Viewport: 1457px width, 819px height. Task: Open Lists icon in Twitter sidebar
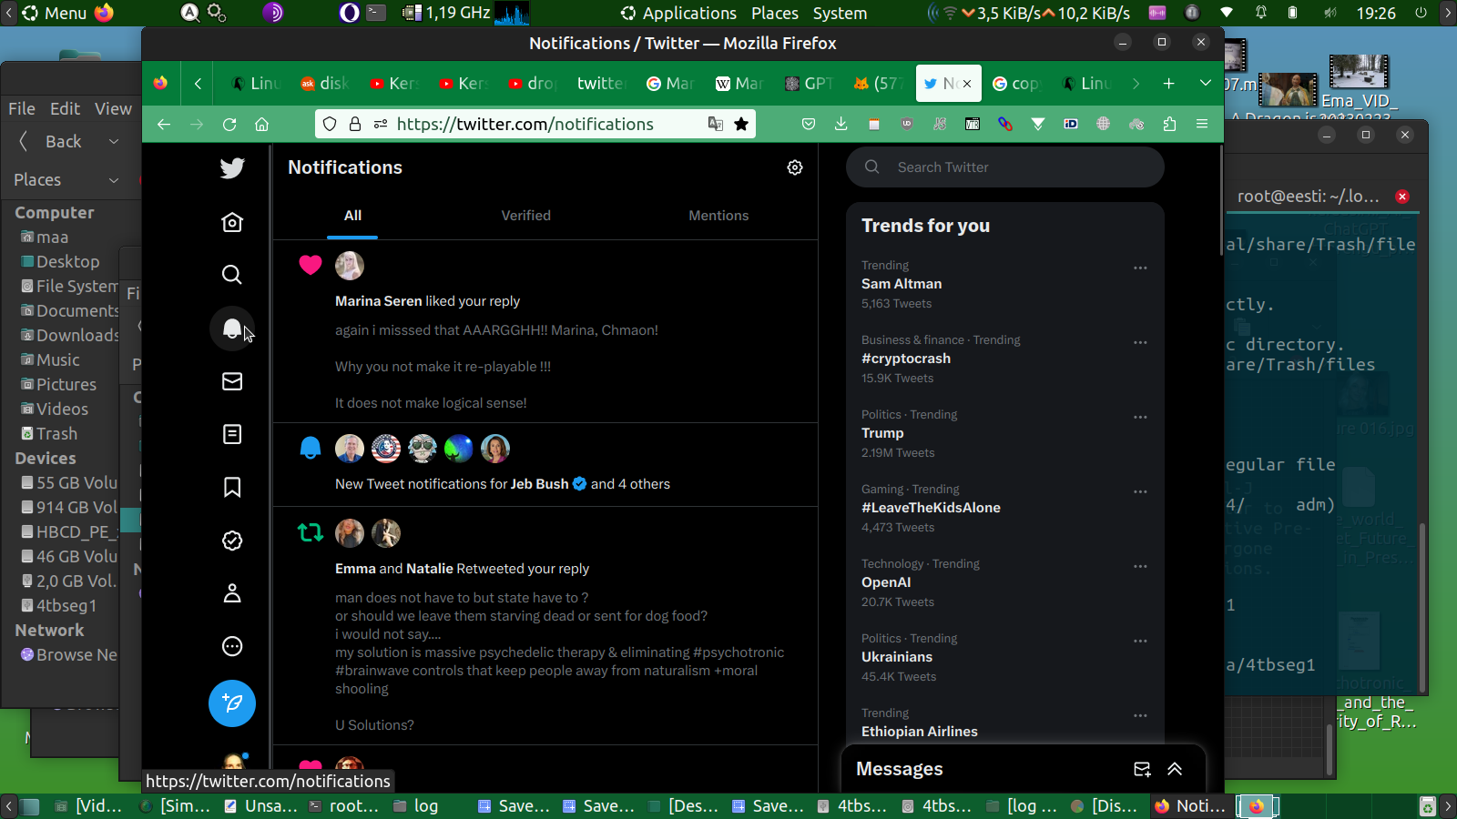232,434
